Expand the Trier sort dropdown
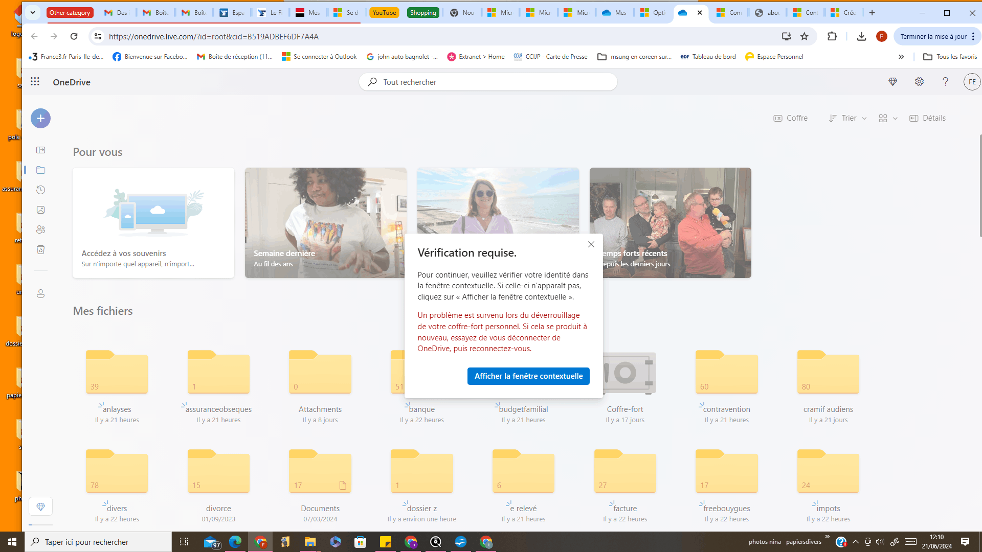Image resolution: width=982 pixels, height=552 pixels. click(848, 118)
